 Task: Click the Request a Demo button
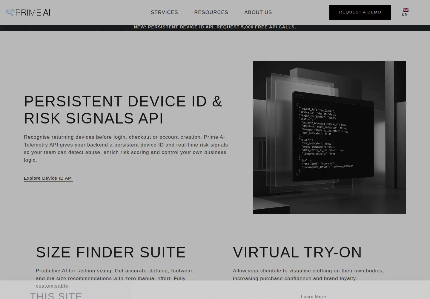[360, 12]
